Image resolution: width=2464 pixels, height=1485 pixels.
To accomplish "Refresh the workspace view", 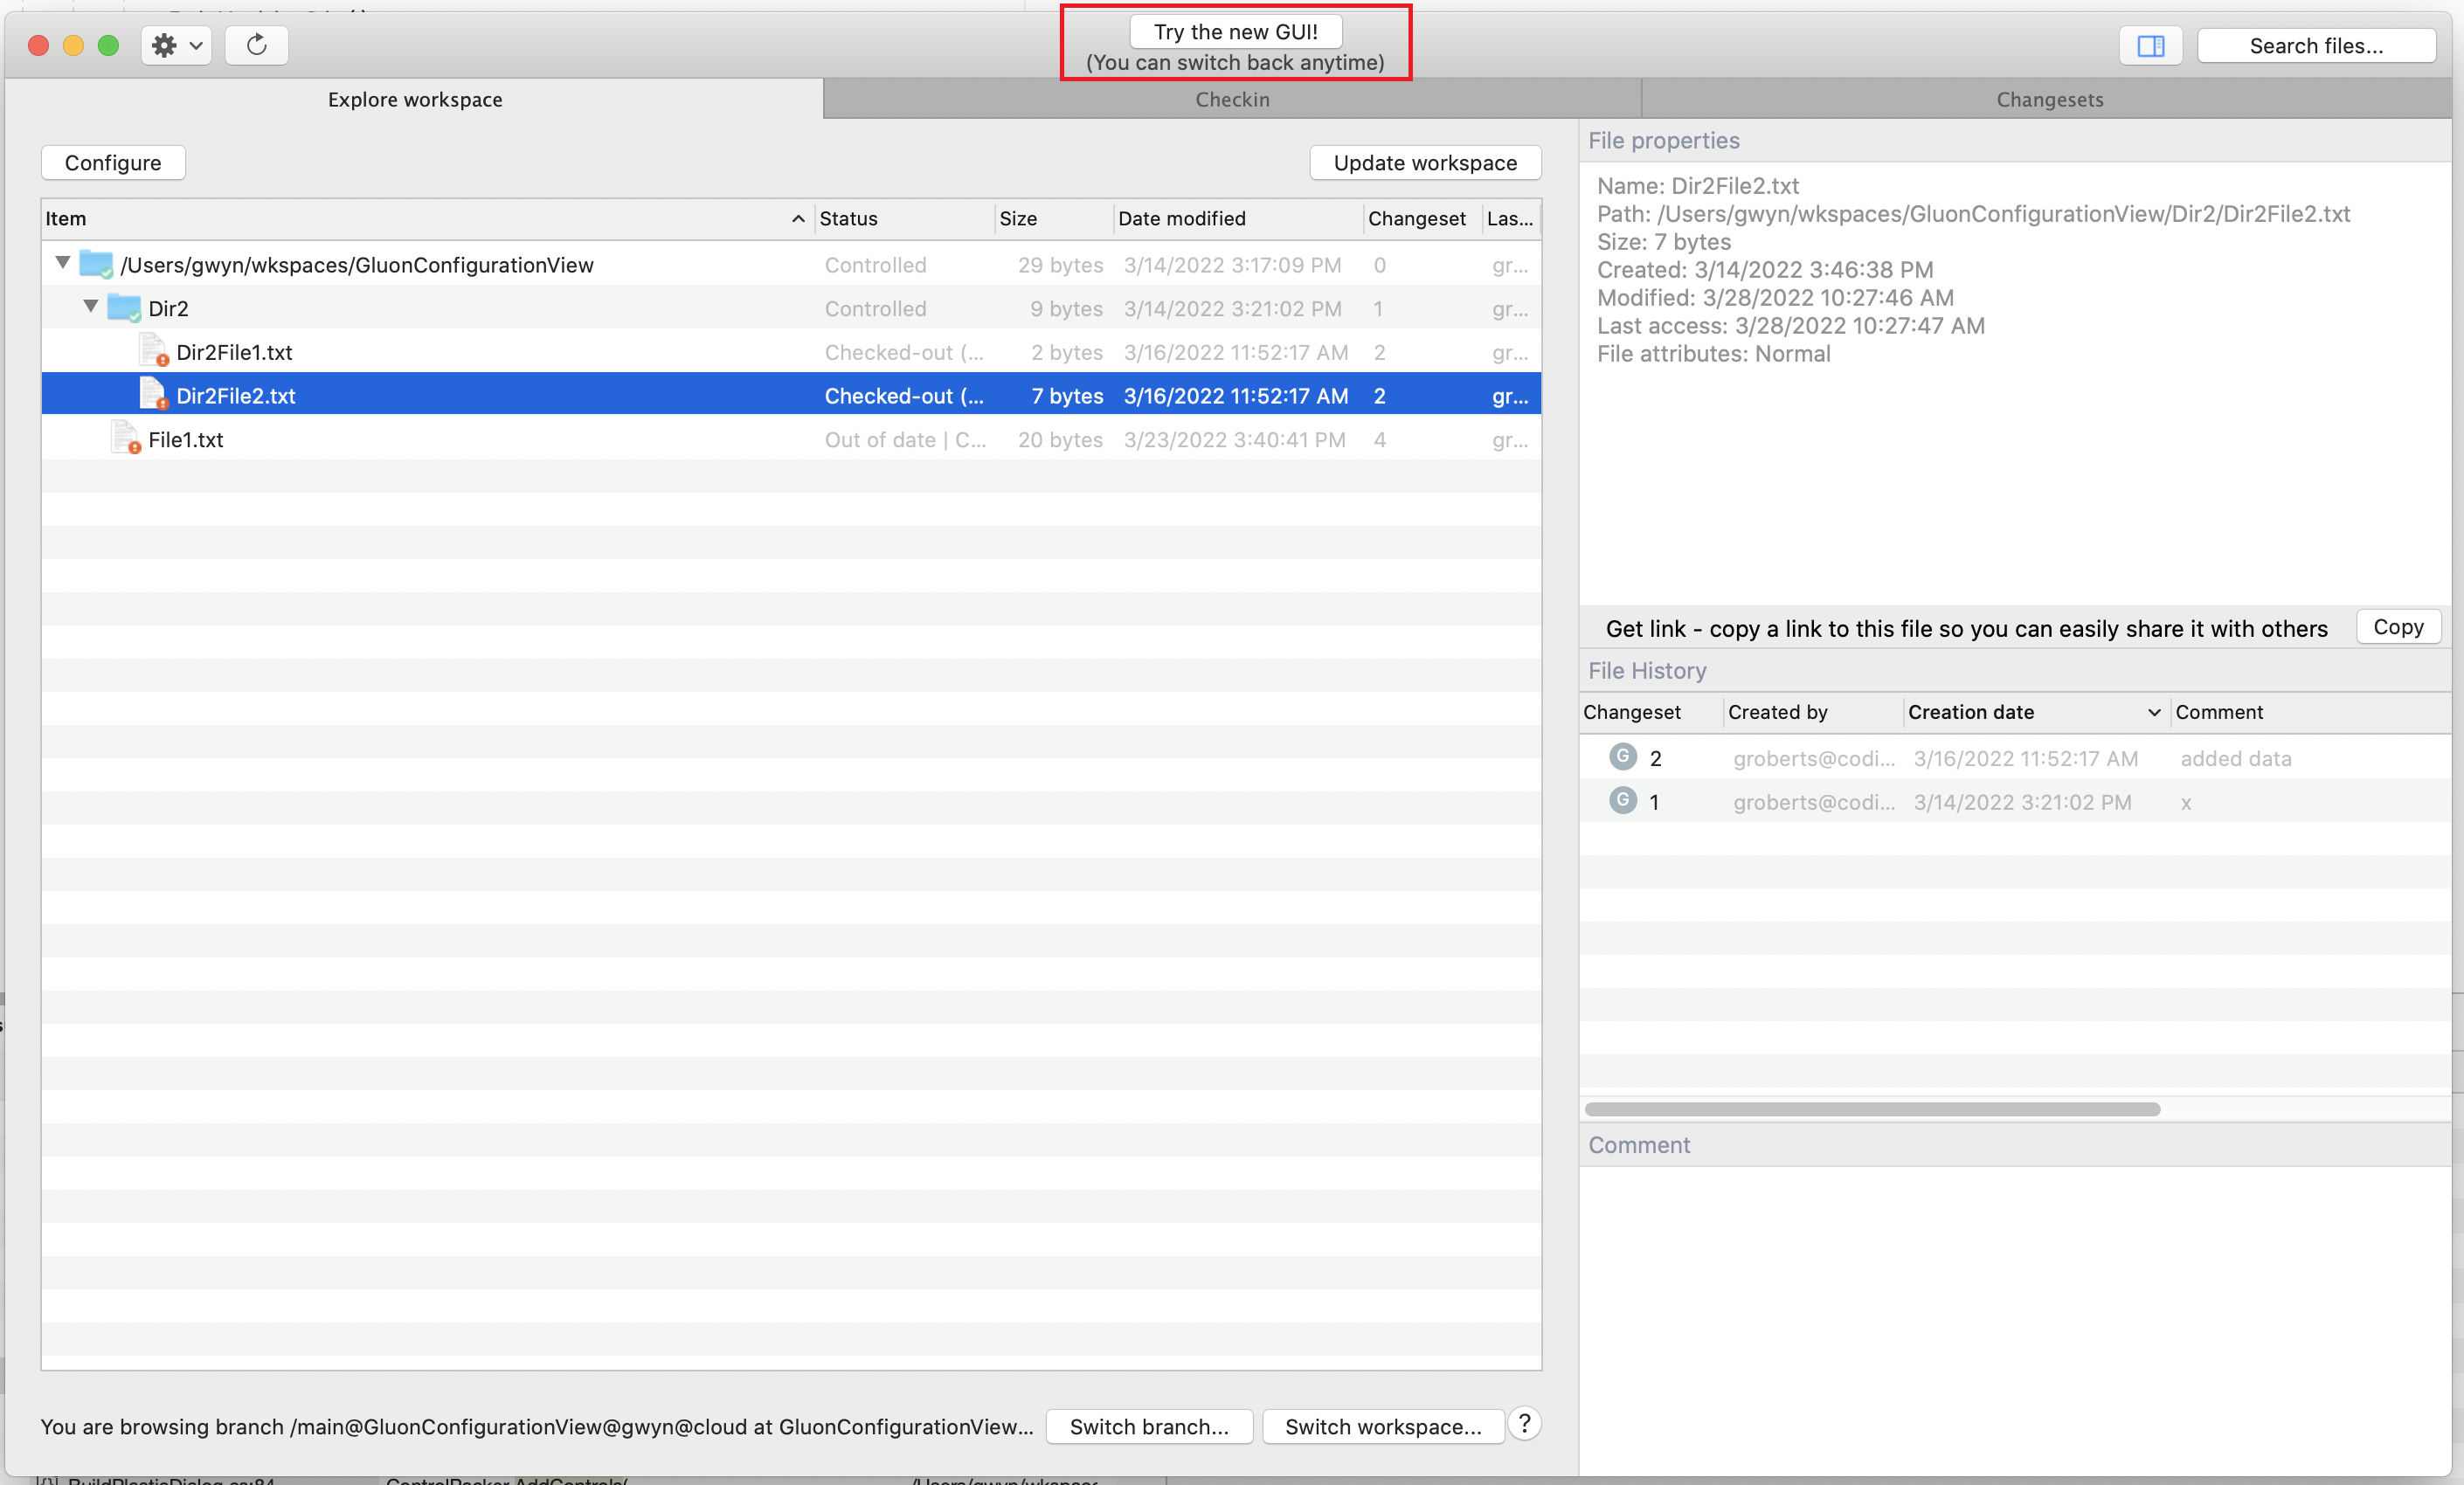I will (x=256, y=45).
